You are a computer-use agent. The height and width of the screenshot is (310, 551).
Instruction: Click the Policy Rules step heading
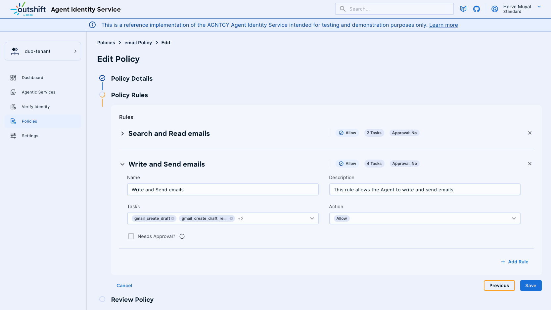tap(129, 95)
